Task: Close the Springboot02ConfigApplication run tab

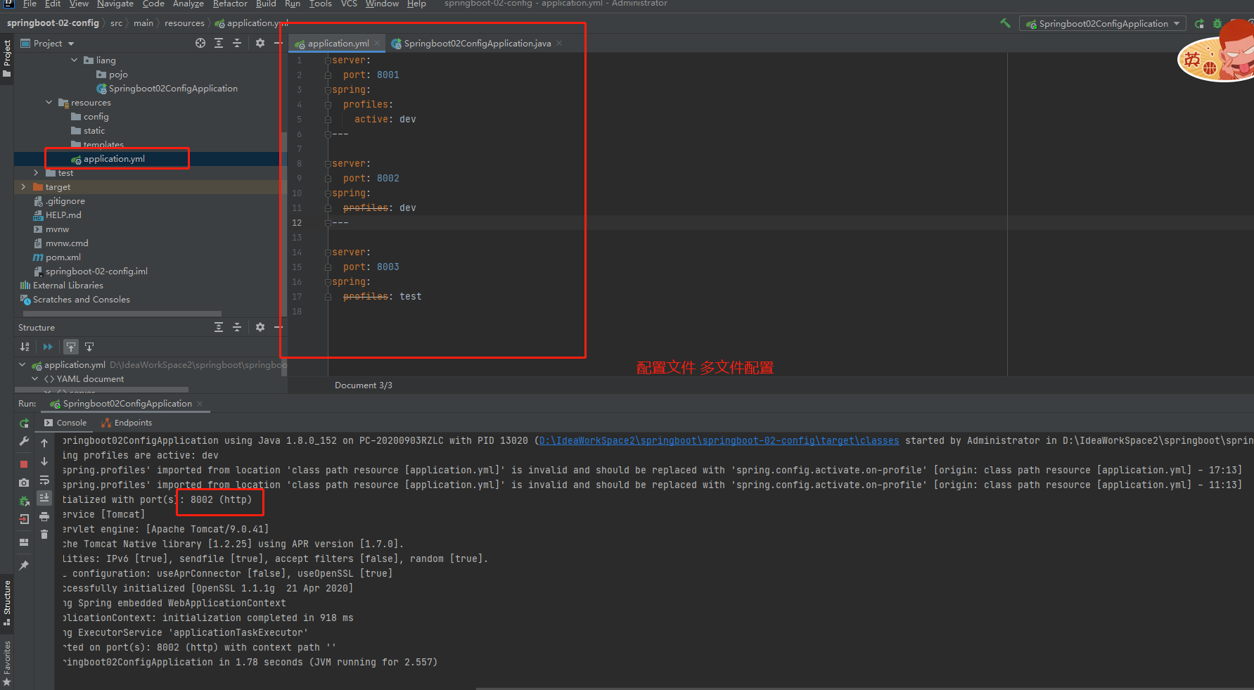Action: tap(200, 403)
